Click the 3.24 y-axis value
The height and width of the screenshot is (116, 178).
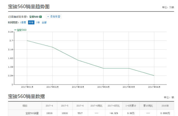(11, 32)
